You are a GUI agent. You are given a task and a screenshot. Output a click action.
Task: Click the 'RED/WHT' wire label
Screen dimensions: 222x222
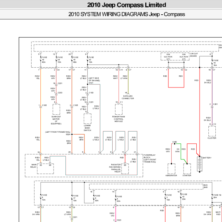(x=115, y=77)
